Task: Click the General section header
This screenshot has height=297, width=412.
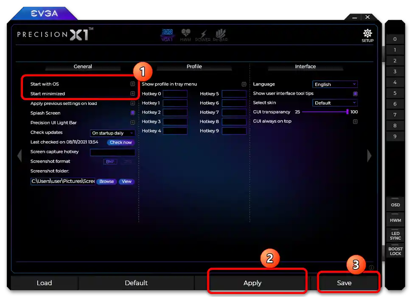Action: [x=83, y=67]
